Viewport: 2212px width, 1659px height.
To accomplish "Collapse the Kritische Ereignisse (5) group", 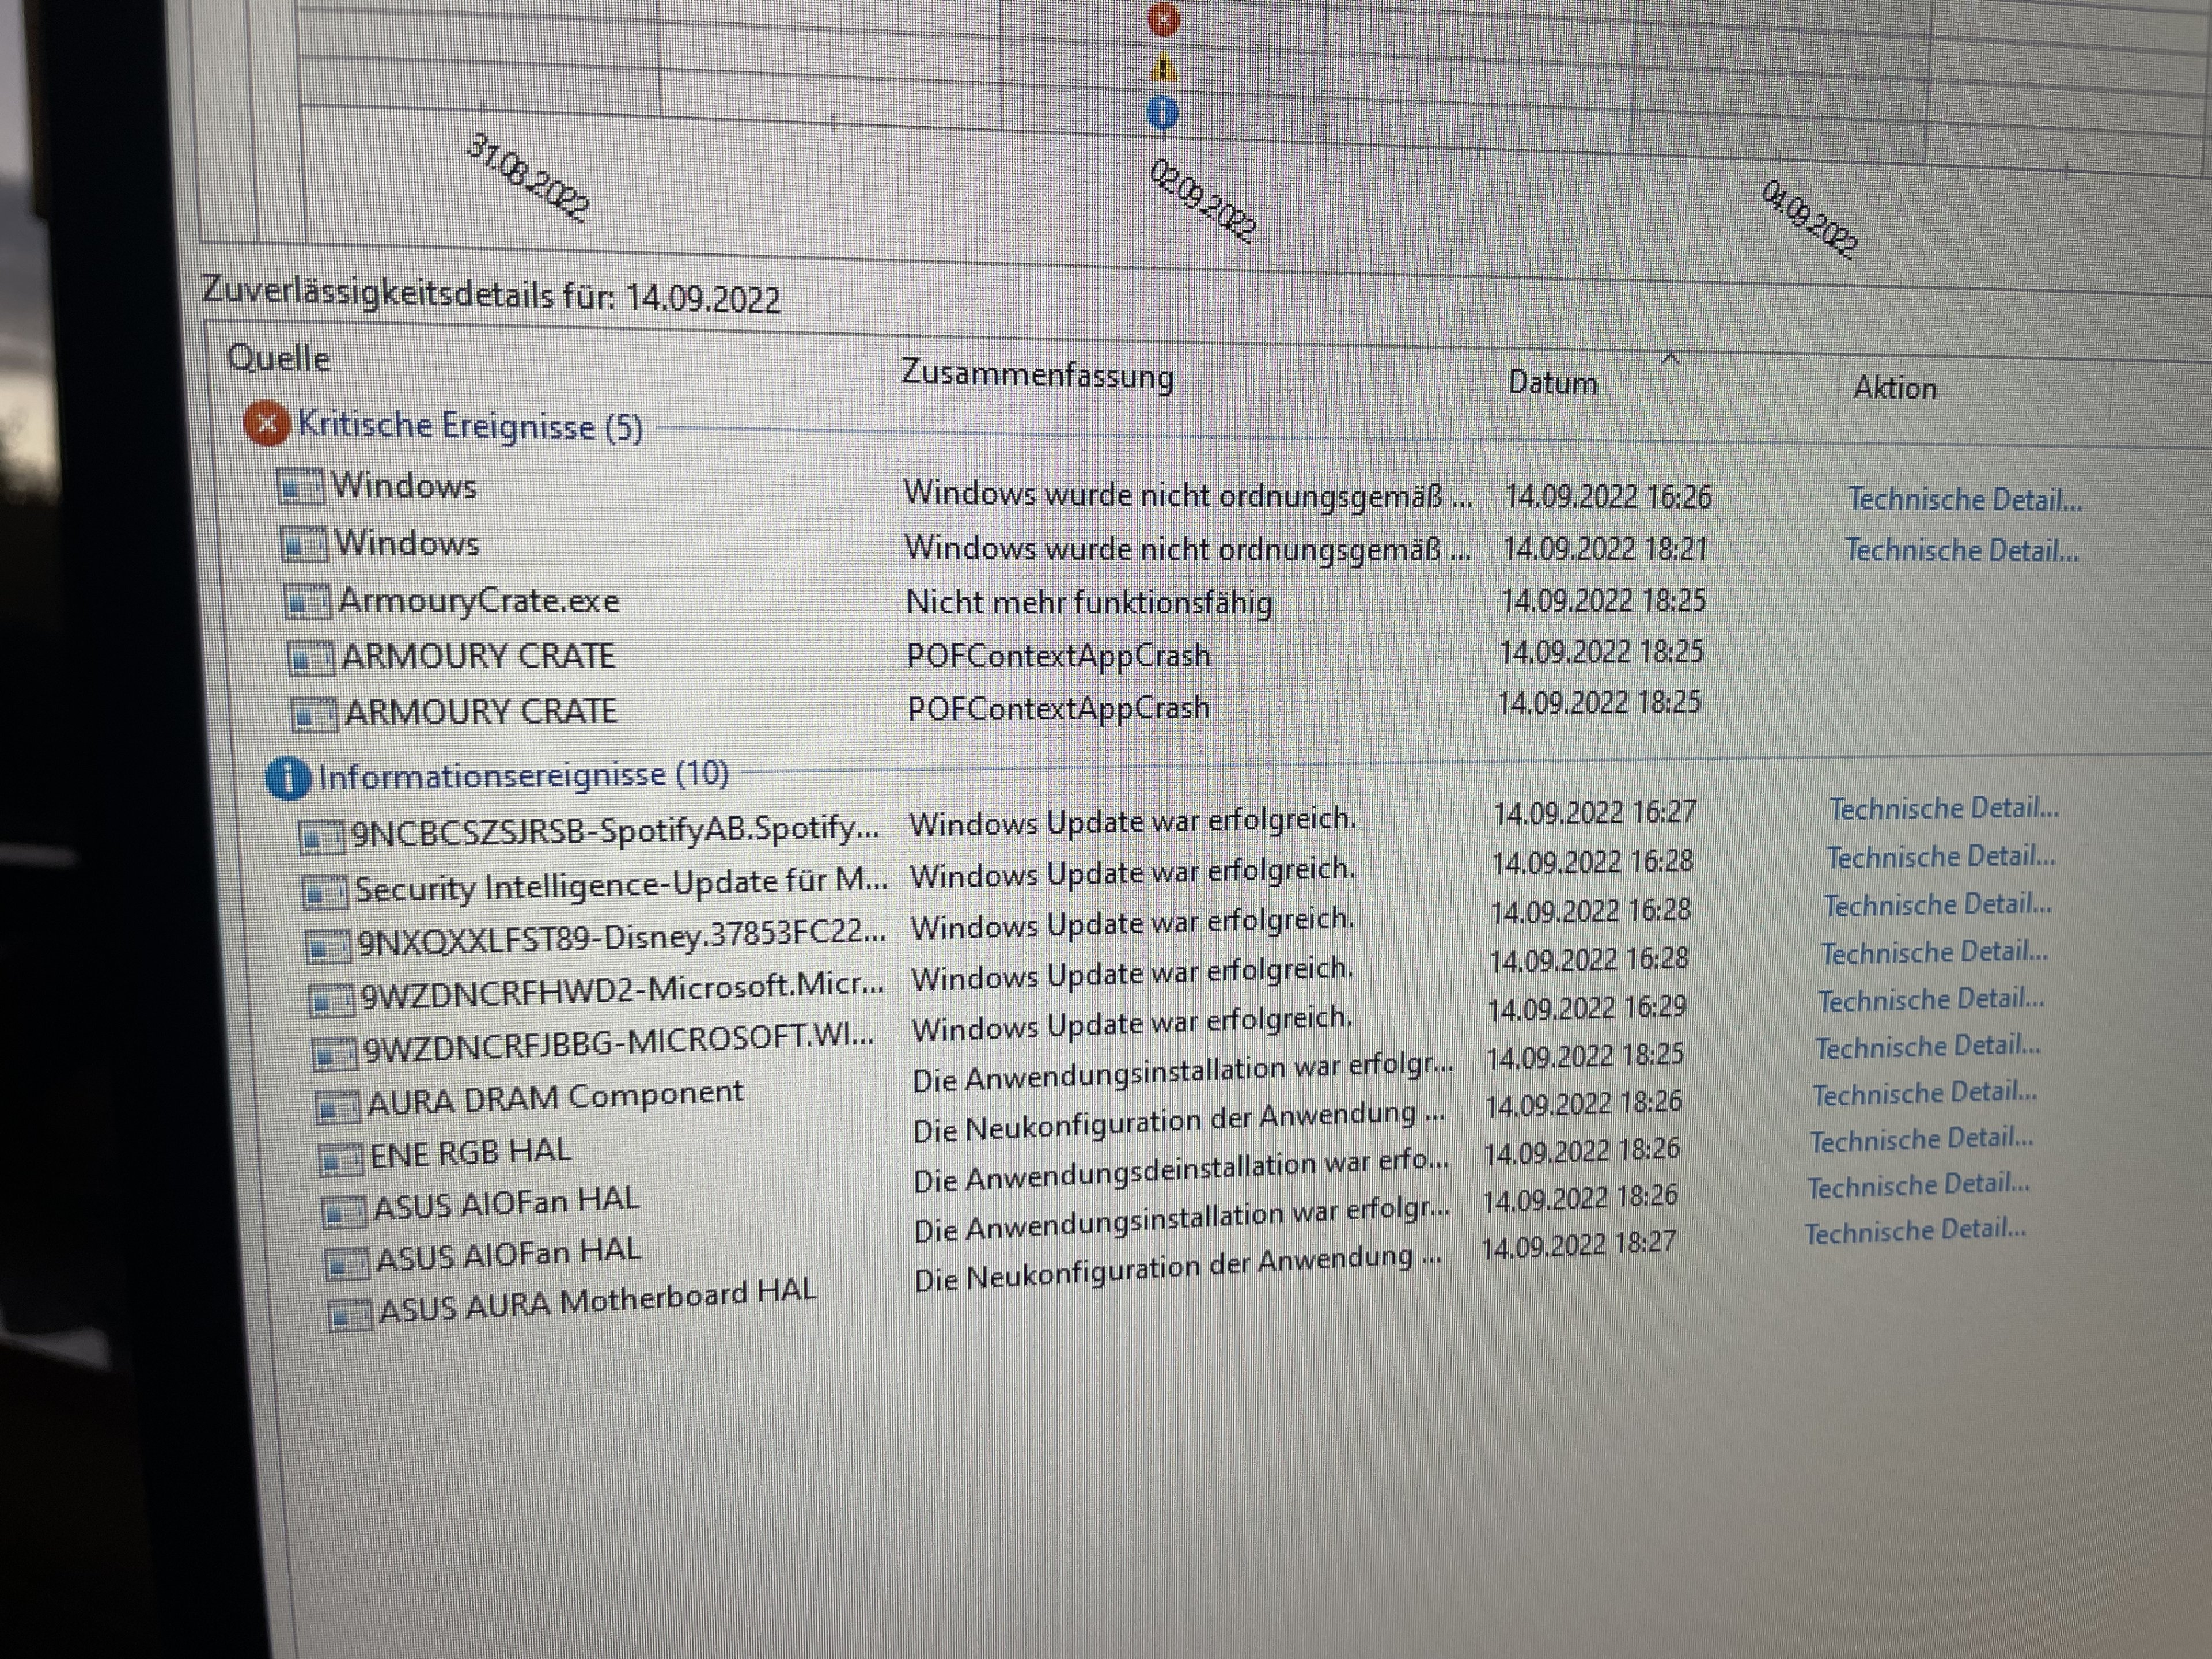I will click(x=470, y=426).
